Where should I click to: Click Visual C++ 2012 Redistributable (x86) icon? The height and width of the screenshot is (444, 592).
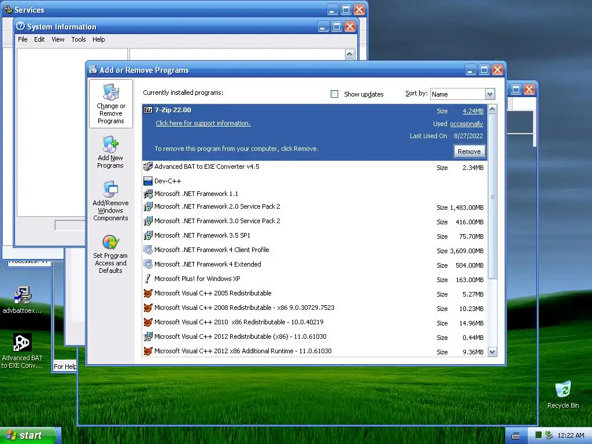[x=148, y=336]
